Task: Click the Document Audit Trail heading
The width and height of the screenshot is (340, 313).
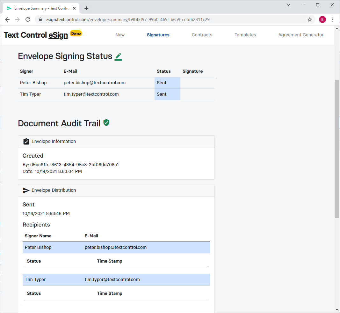Action: 59,123
